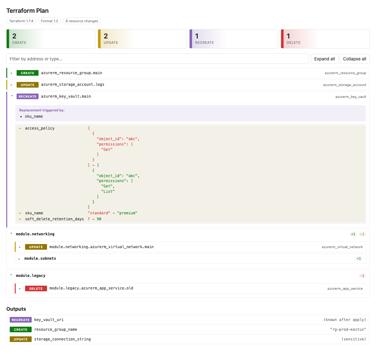Click the key_vault_uri output name
Viewport: 376px width, 357px height.
49,320
